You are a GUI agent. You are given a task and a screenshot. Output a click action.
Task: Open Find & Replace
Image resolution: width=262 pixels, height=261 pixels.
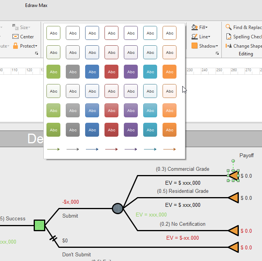[x=244, y=27]
